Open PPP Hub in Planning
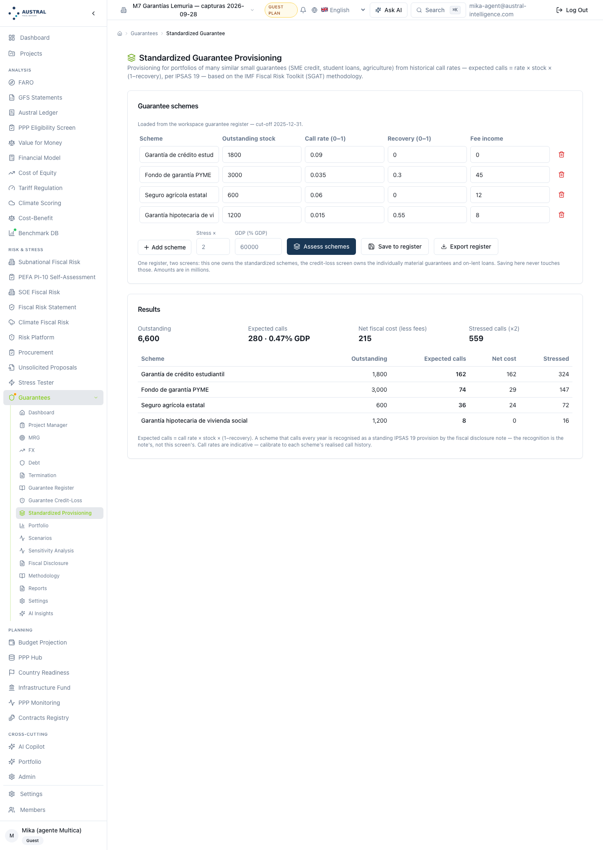 point(53,657)
